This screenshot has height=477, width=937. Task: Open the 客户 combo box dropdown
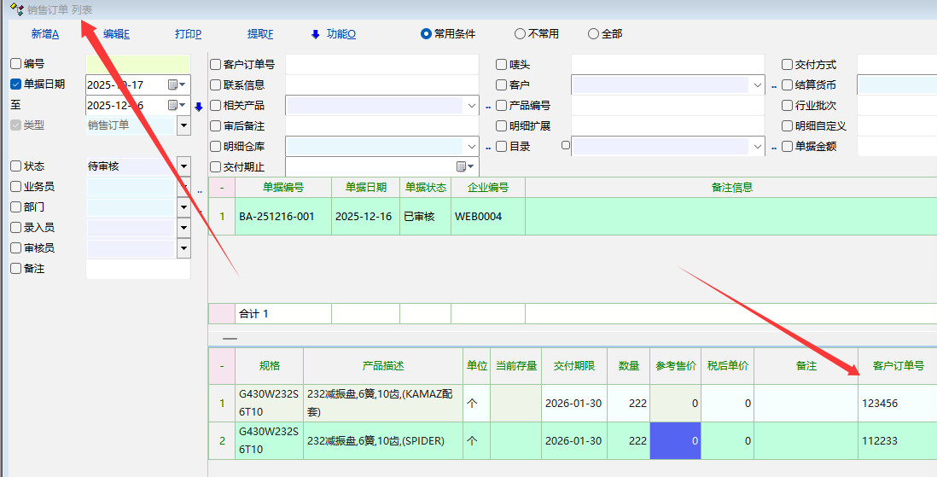click(x=757, y=84)
